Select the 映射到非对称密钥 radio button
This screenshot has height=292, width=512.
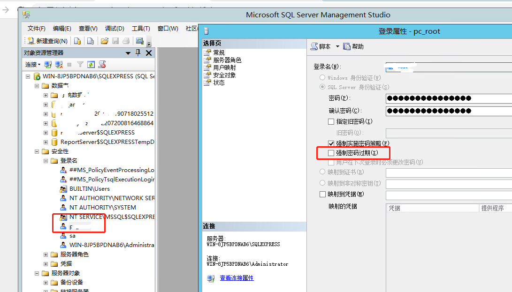pyautogui.click(x=322, y=183)
